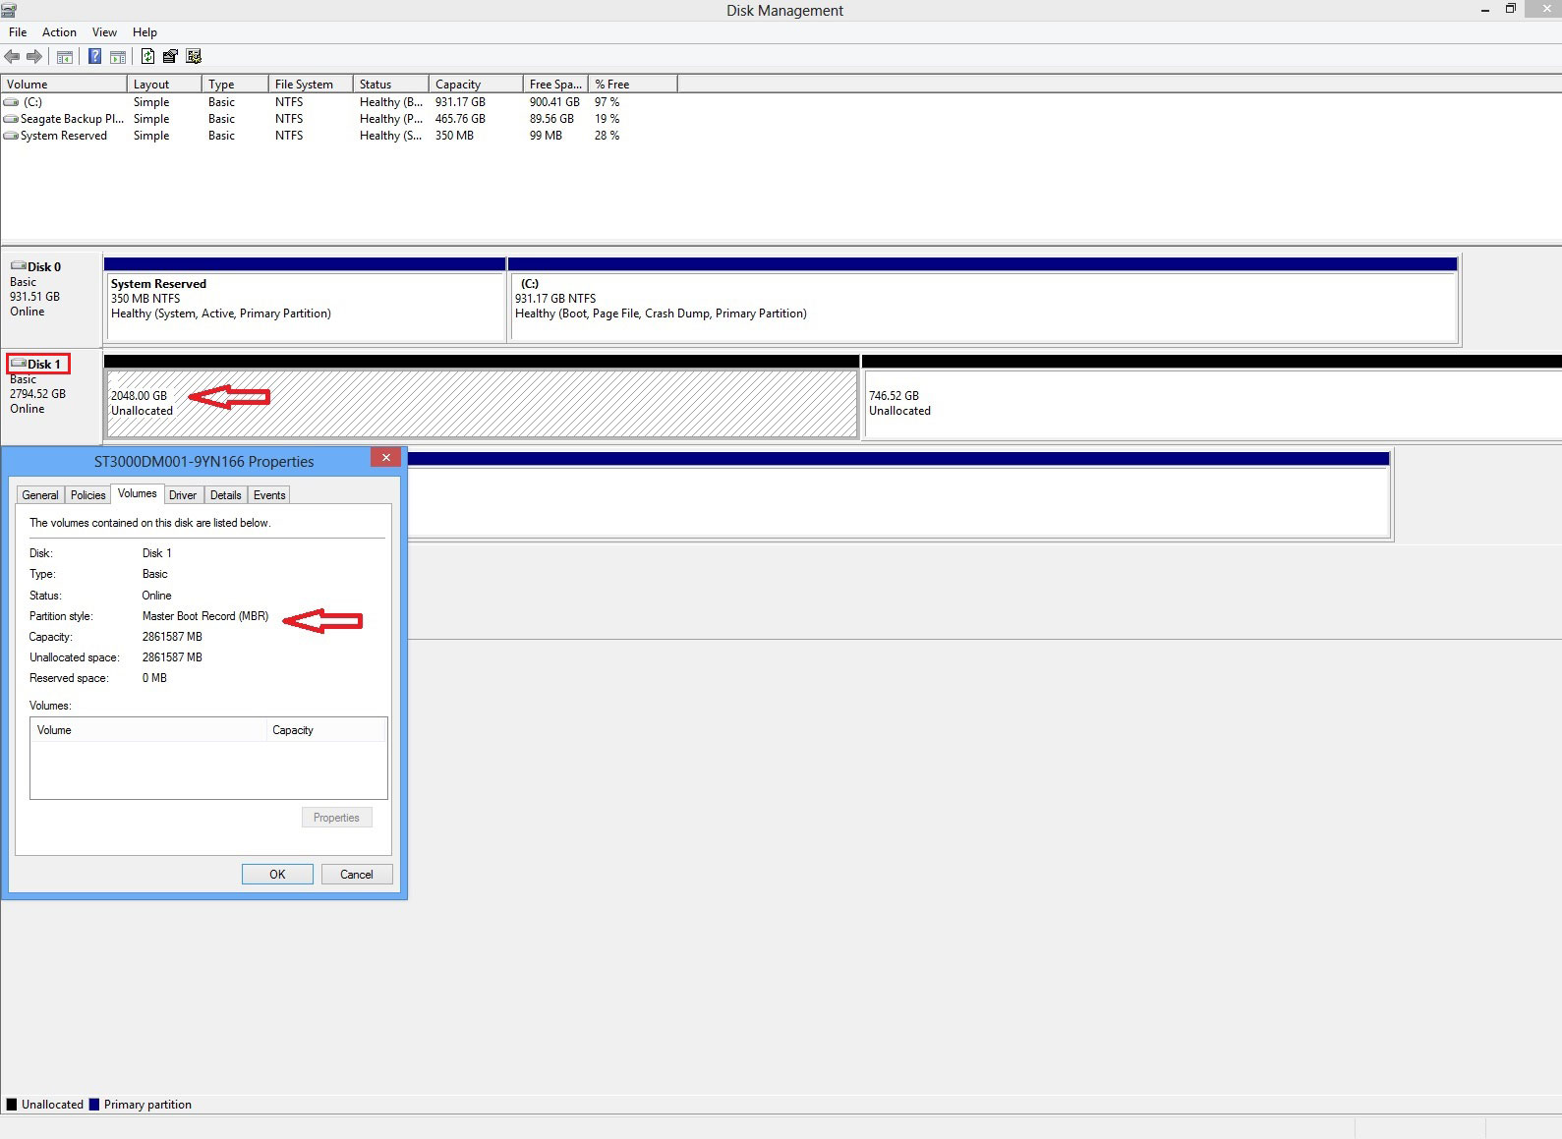Click the Disk 1 drive icon
Image resolution: width=1562 pixels, height=1139 pixels.
(x=18, y=364)
